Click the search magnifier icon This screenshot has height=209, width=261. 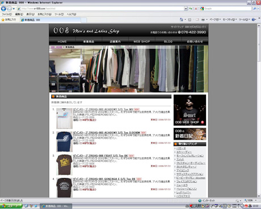coord(255,9)
